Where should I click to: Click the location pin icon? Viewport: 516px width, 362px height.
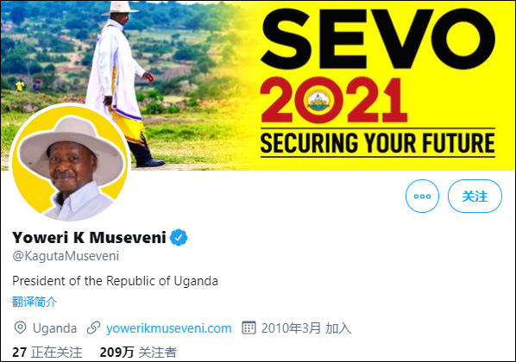20,328
